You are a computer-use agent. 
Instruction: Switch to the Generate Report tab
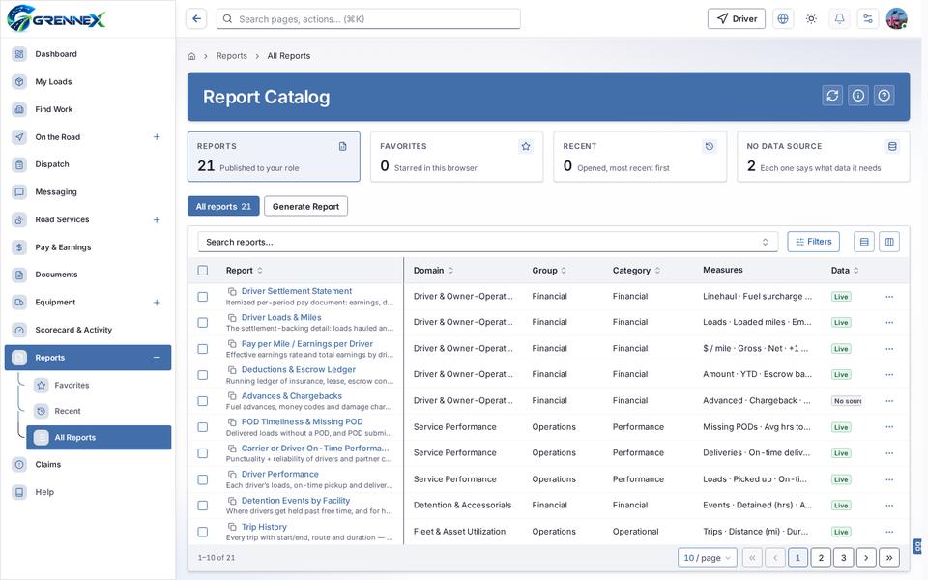pos(306,207)
